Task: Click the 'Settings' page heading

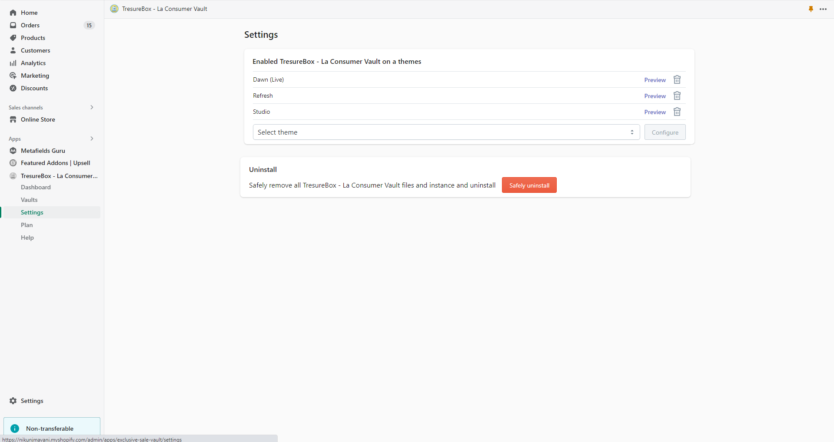Action: pyautogui.click(x=261, y=35)
